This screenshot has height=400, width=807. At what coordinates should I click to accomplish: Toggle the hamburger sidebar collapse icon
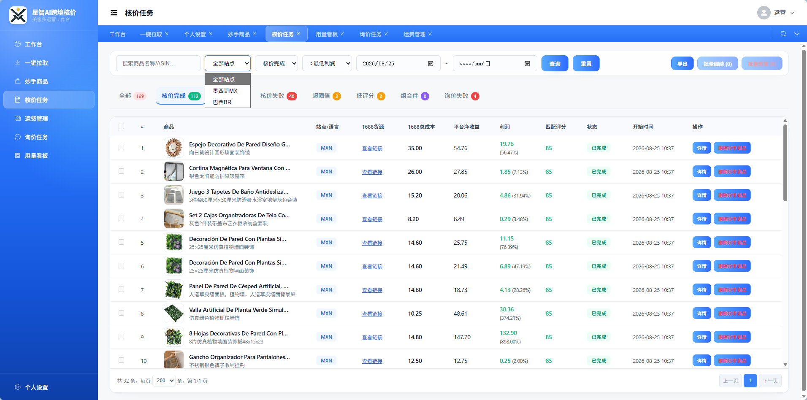[114, 13]
